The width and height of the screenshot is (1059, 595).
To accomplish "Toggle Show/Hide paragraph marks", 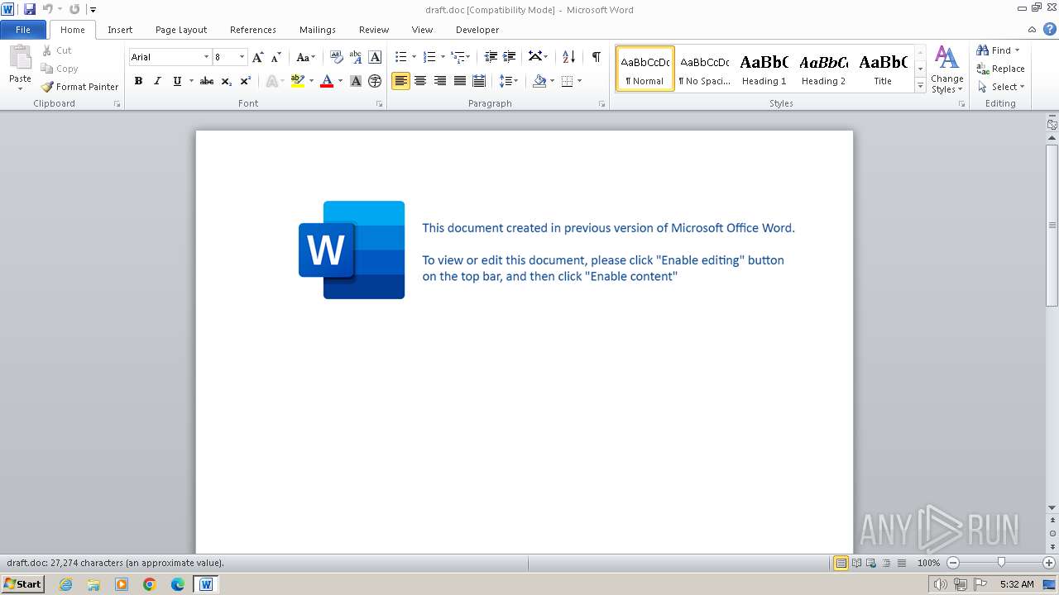I will pyautogui.click(x=596, y=57).
